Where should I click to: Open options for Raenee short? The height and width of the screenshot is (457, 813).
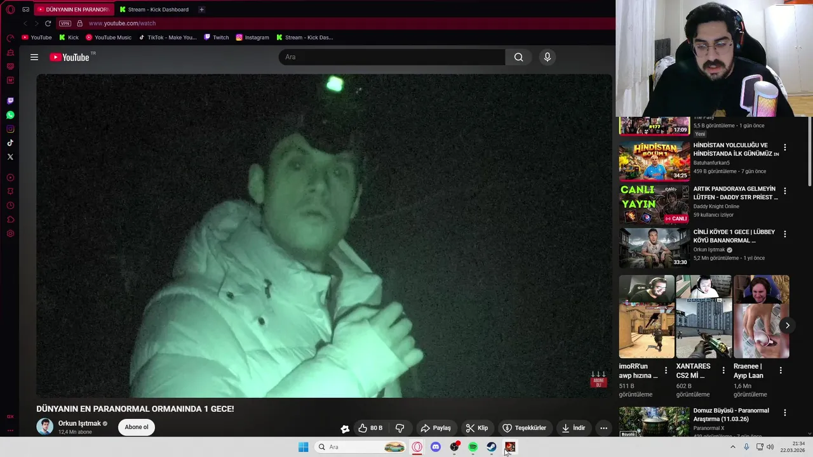781,370
